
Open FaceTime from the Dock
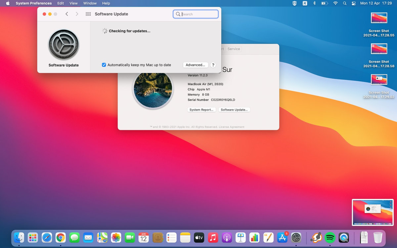tap(130, 237)
